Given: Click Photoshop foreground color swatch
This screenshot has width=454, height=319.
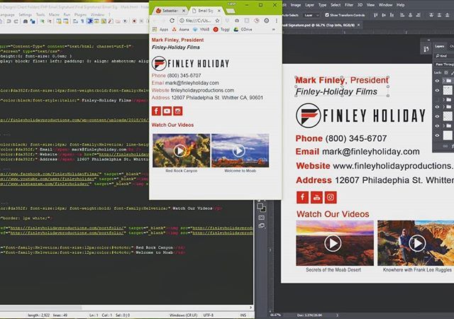Looking at the screenshot, I should click(260, 206).
